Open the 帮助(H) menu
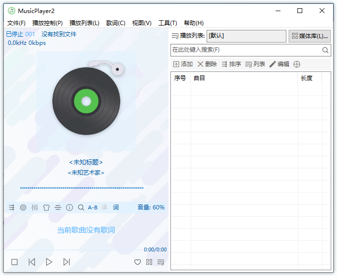337x276 pixels. 194,23
